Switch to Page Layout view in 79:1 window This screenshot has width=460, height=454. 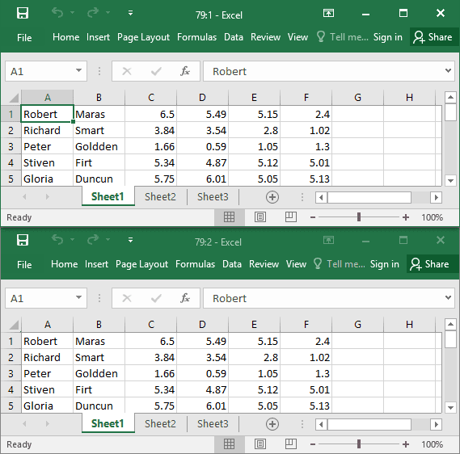tap(260, 217)
